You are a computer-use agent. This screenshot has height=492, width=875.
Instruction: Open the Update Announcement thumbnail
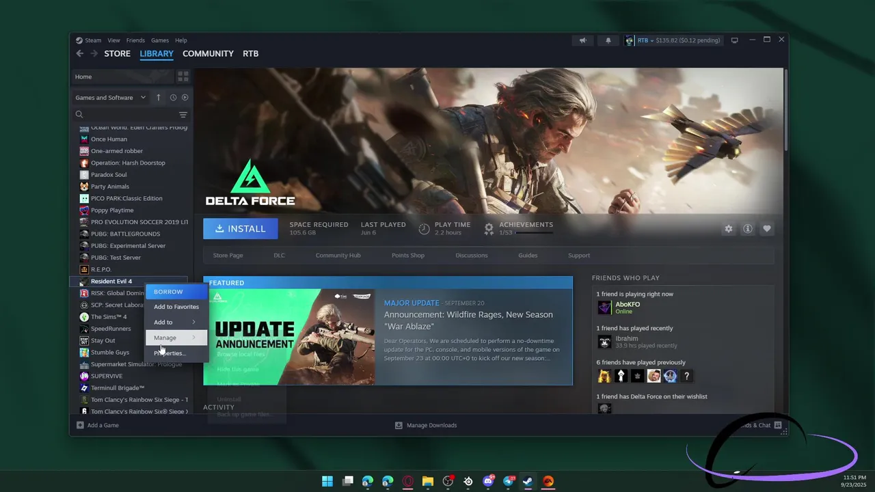point(289,337)
